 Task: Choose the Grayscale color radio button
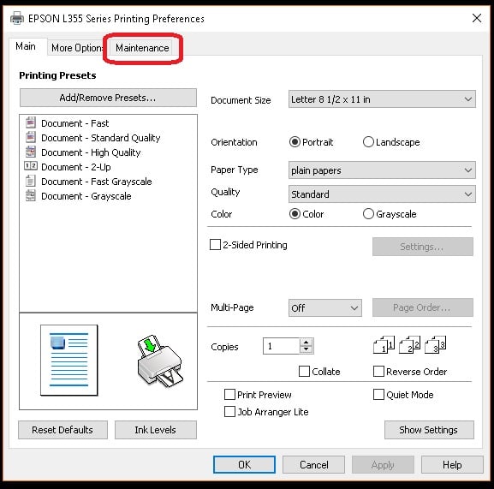coord(368,213)
